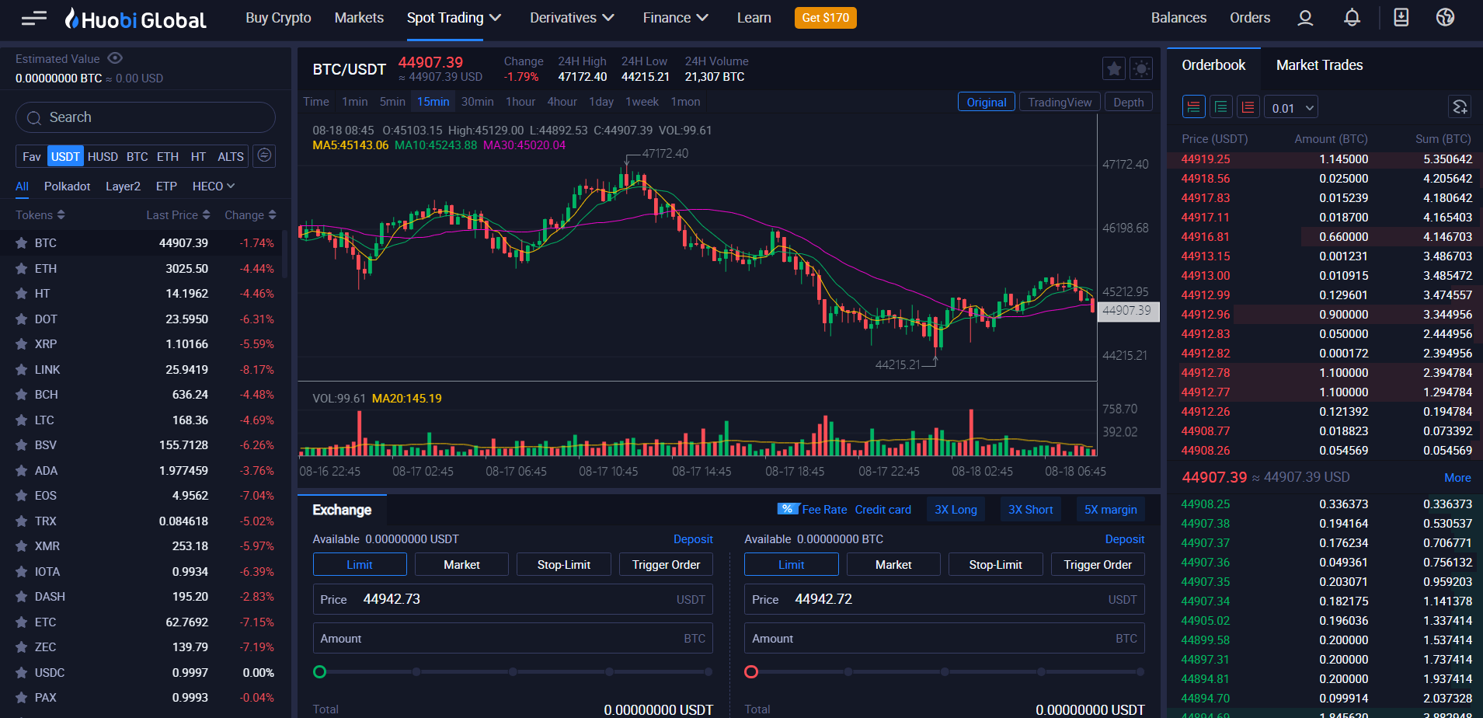Star the DOT token row
The image size is (1483, 718).
[x=22, y=319]
